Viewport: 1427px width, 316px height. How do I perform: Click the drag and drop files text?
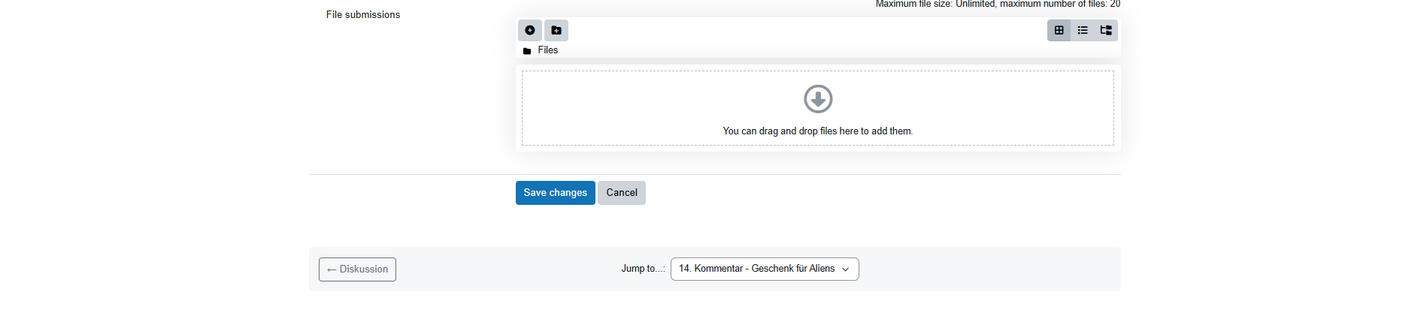coord(817,131)
